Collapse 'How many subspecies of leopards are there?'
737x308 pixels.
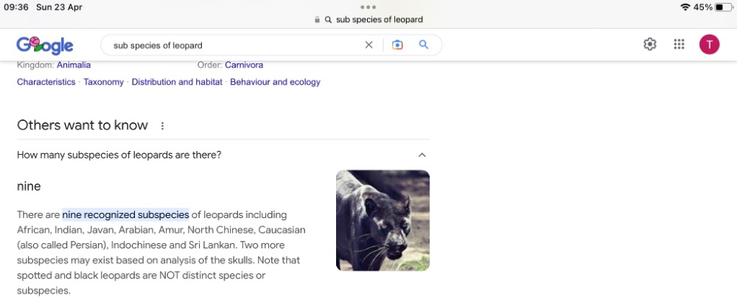tap(119, 155)
